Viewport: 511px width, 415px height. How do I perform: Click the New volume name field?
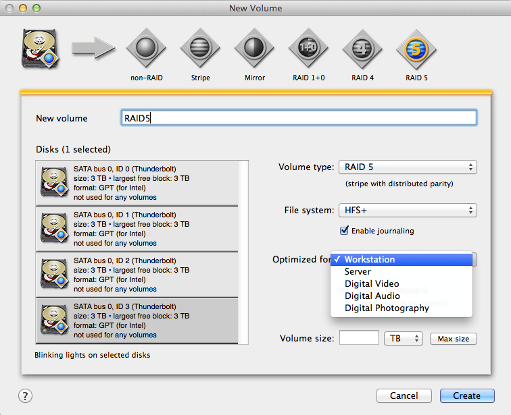(x=298, y=118)
